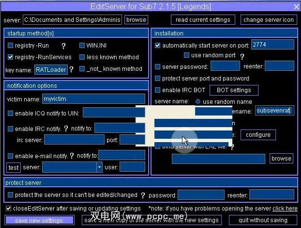Image resolution: width=301 pixels, height=228 pixels.
Task: Click the e-mail notify to field
Action: tap(121, 155)
